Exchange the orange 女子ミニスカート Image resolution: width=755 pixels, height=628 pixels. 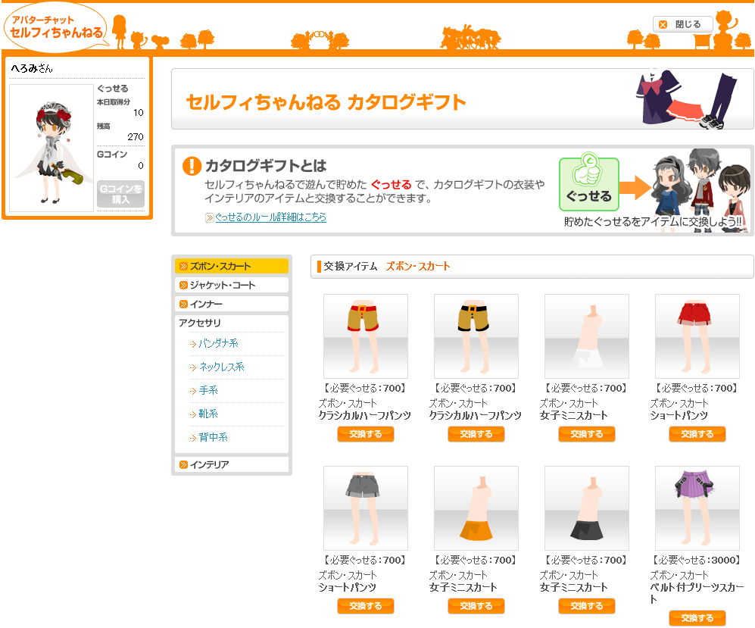coord(476,606)
